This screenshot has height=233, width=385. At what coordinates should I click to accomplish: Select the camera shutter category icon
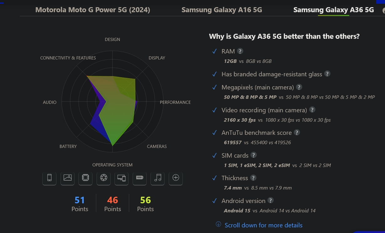[103, 178]
